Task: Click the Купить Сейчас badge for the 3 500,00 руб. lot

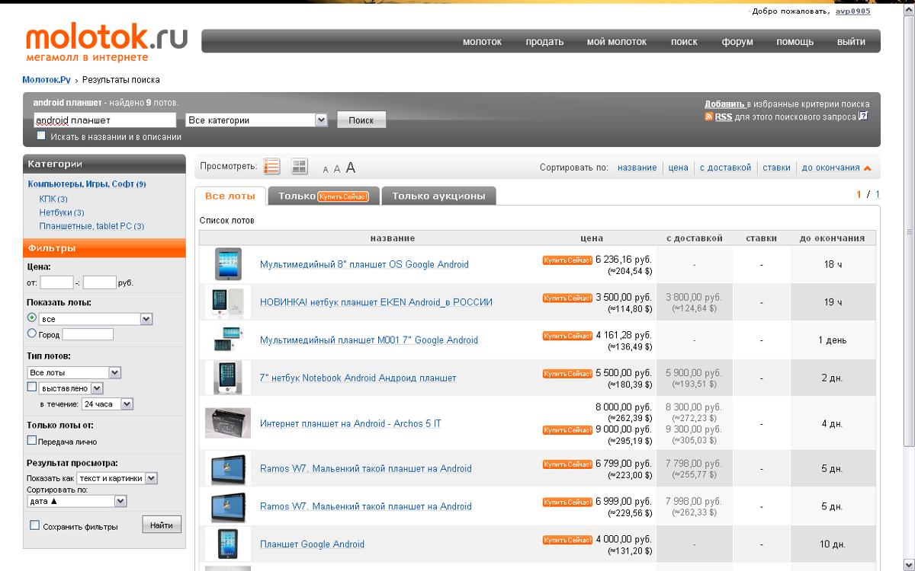Action: pyautogui.click(x=567, y=298)
